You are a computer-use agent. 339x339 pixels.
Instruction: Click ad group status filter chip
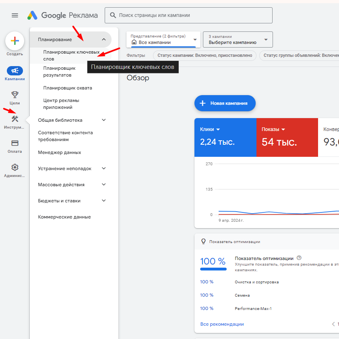point(299,55)
